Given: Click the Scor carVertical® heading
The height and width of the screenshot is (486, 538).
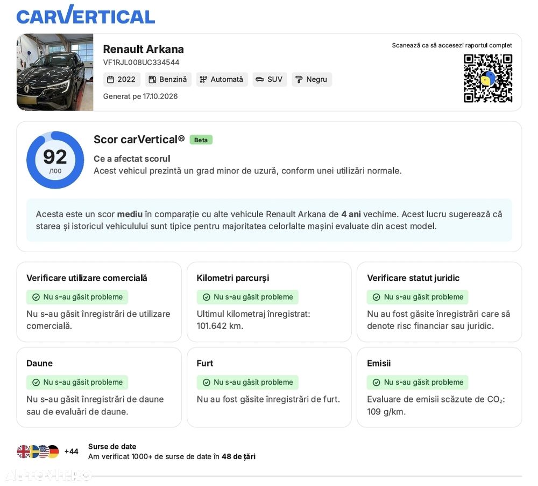Looking at the screenshot, I should coord(139,140).
